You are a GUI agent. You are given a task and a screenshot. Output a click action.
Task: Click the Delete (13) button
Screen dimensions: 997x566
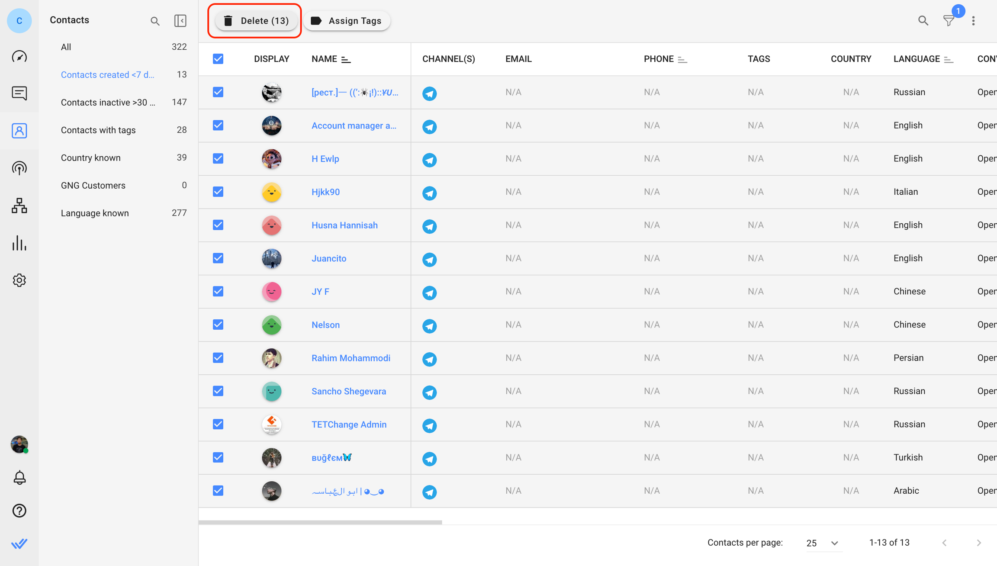[x=256, y=21]
